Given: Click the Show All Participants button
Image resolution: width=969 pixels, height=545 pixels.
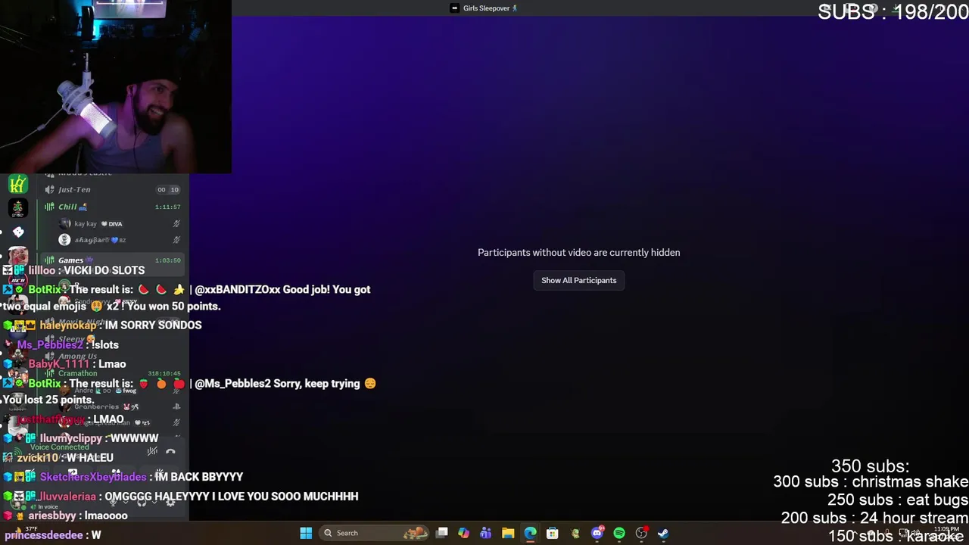Looking at the screenshot, I should [578, 280].
